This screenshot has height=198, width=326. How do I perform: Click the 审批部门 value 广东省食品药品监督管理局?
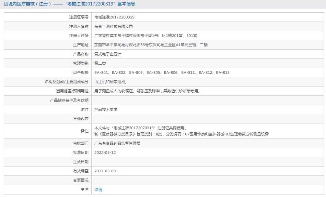117,143
